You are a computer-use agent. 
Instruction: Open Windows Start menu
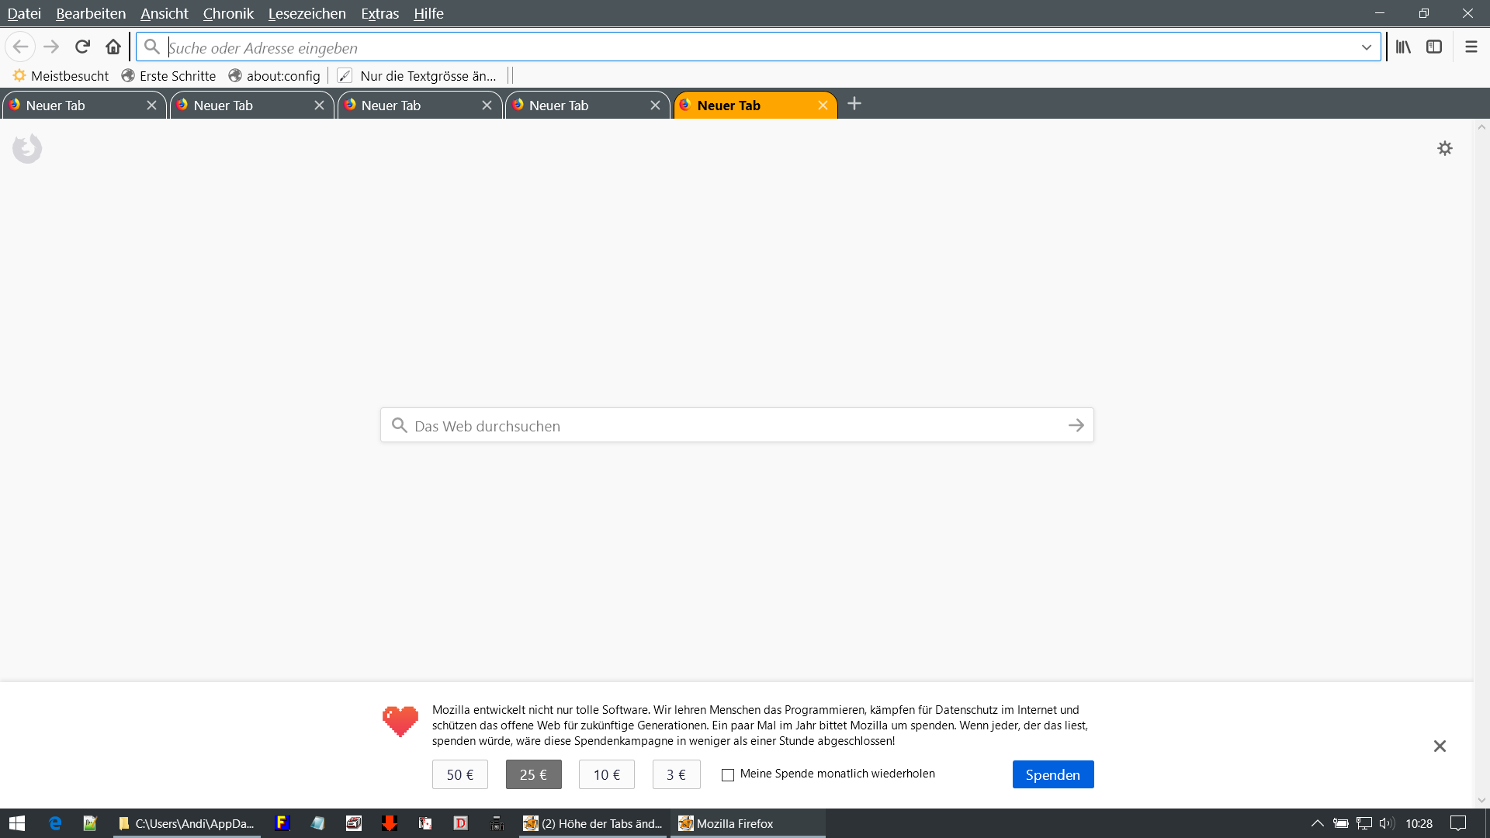point(17,823)
